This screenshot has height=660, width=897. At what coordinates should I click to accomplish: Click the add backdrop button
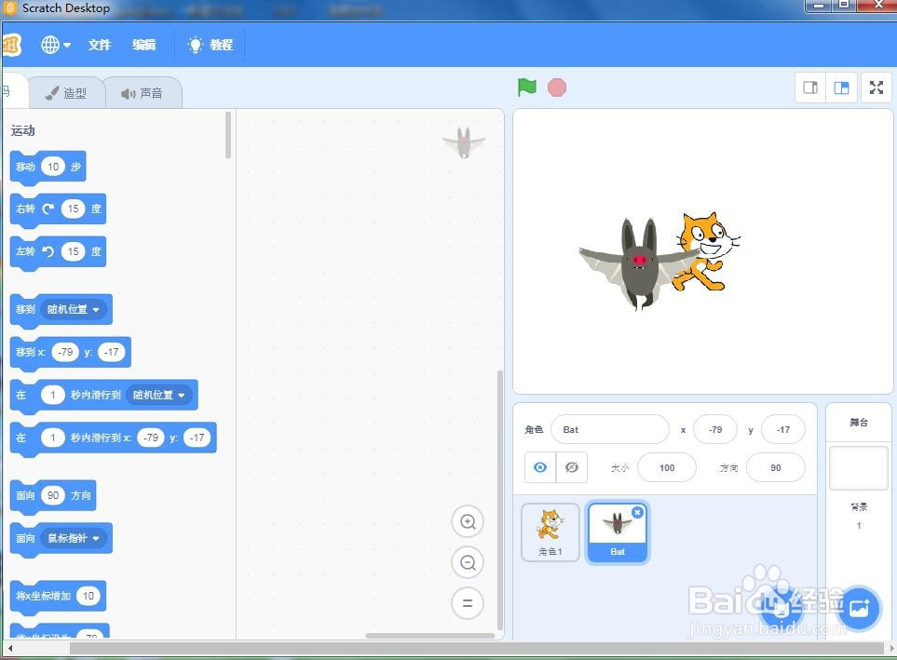point(858,608)
